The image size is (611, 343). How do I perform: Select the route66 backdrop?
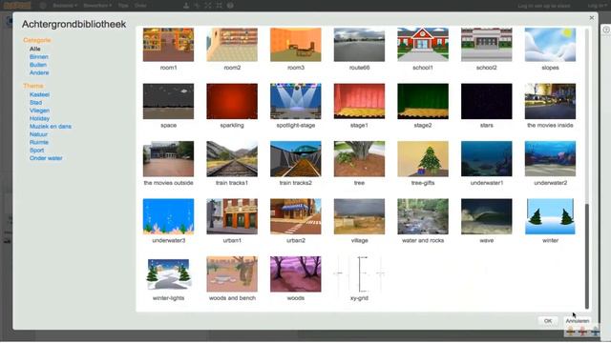point(359,45)
